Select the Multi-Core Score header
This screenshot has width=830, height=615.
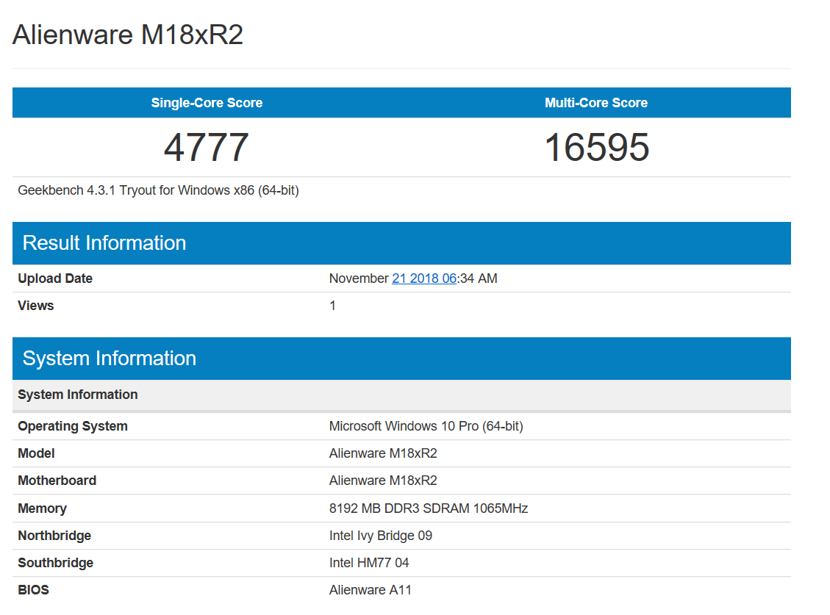(596, 103)
